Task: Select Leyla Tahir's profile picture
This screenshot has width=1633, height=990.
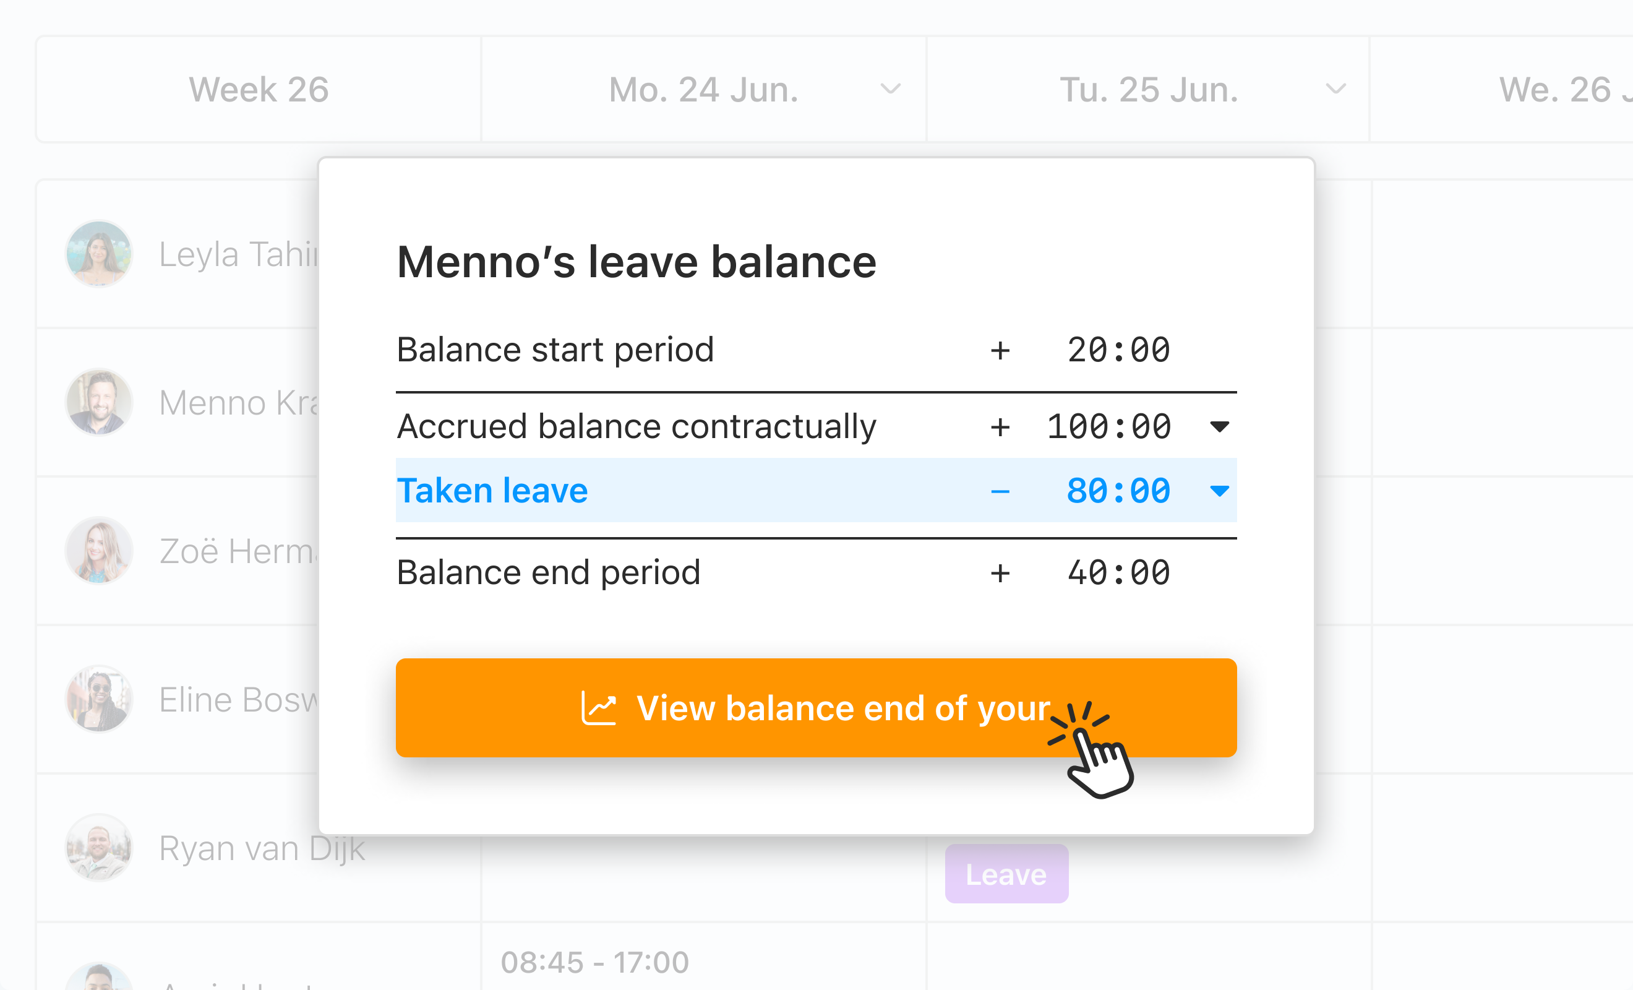Action: (99, 253)
